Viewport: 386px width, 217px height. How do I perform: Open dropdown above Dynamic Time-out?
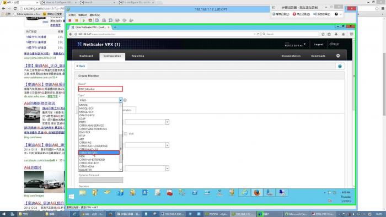tap(147, 169)
